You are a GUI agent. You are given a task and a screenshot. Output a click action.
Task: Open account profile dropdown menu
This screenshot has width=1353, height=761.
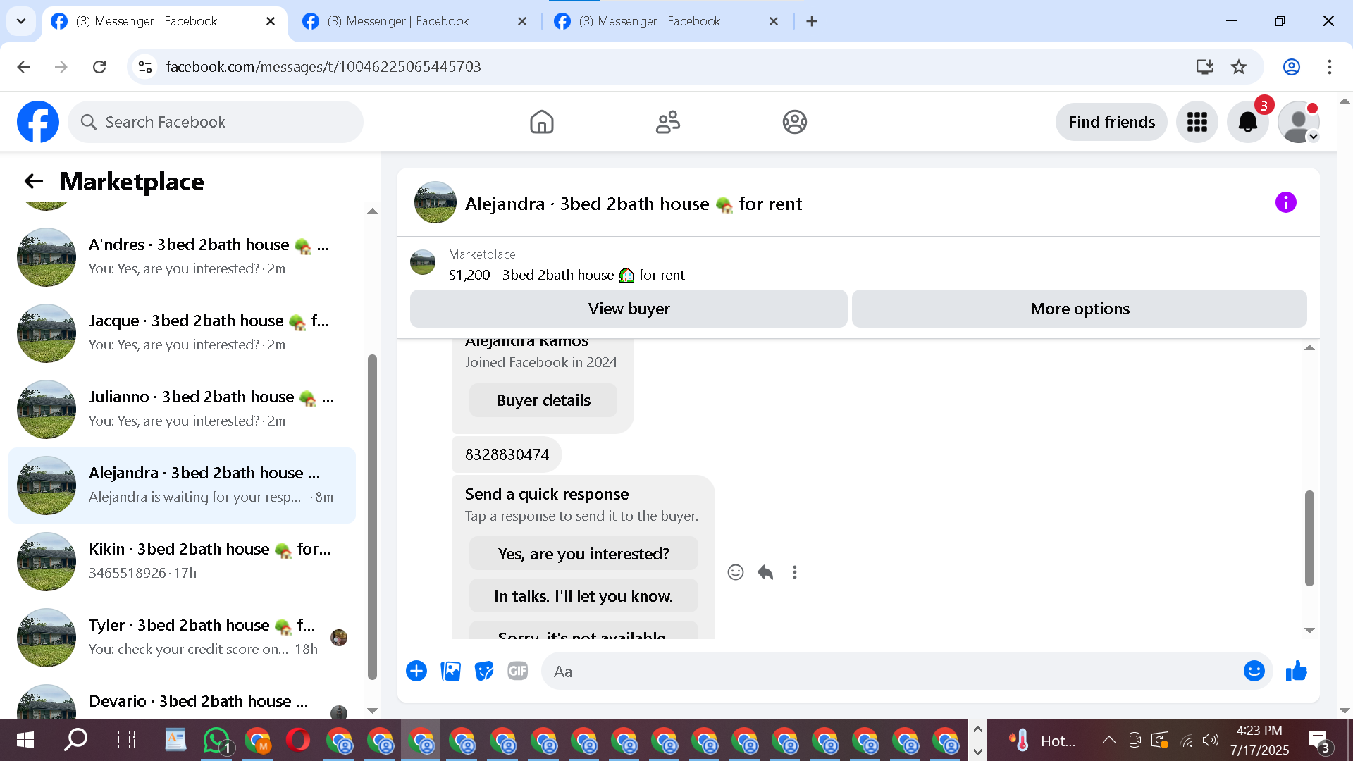tap(1298, 122)
